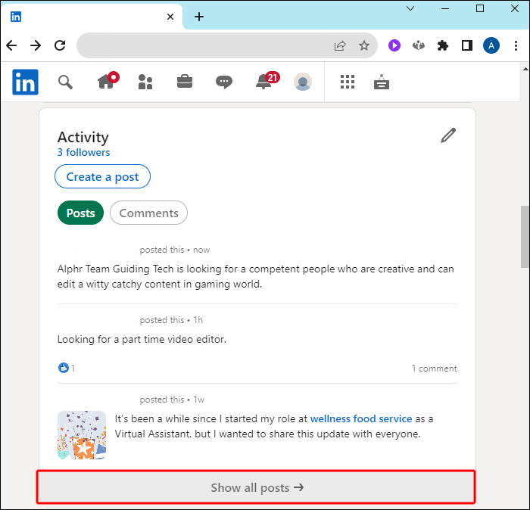Open the Chrome profile avatar A
Screen dimensions: 530x510
point(491,45)
